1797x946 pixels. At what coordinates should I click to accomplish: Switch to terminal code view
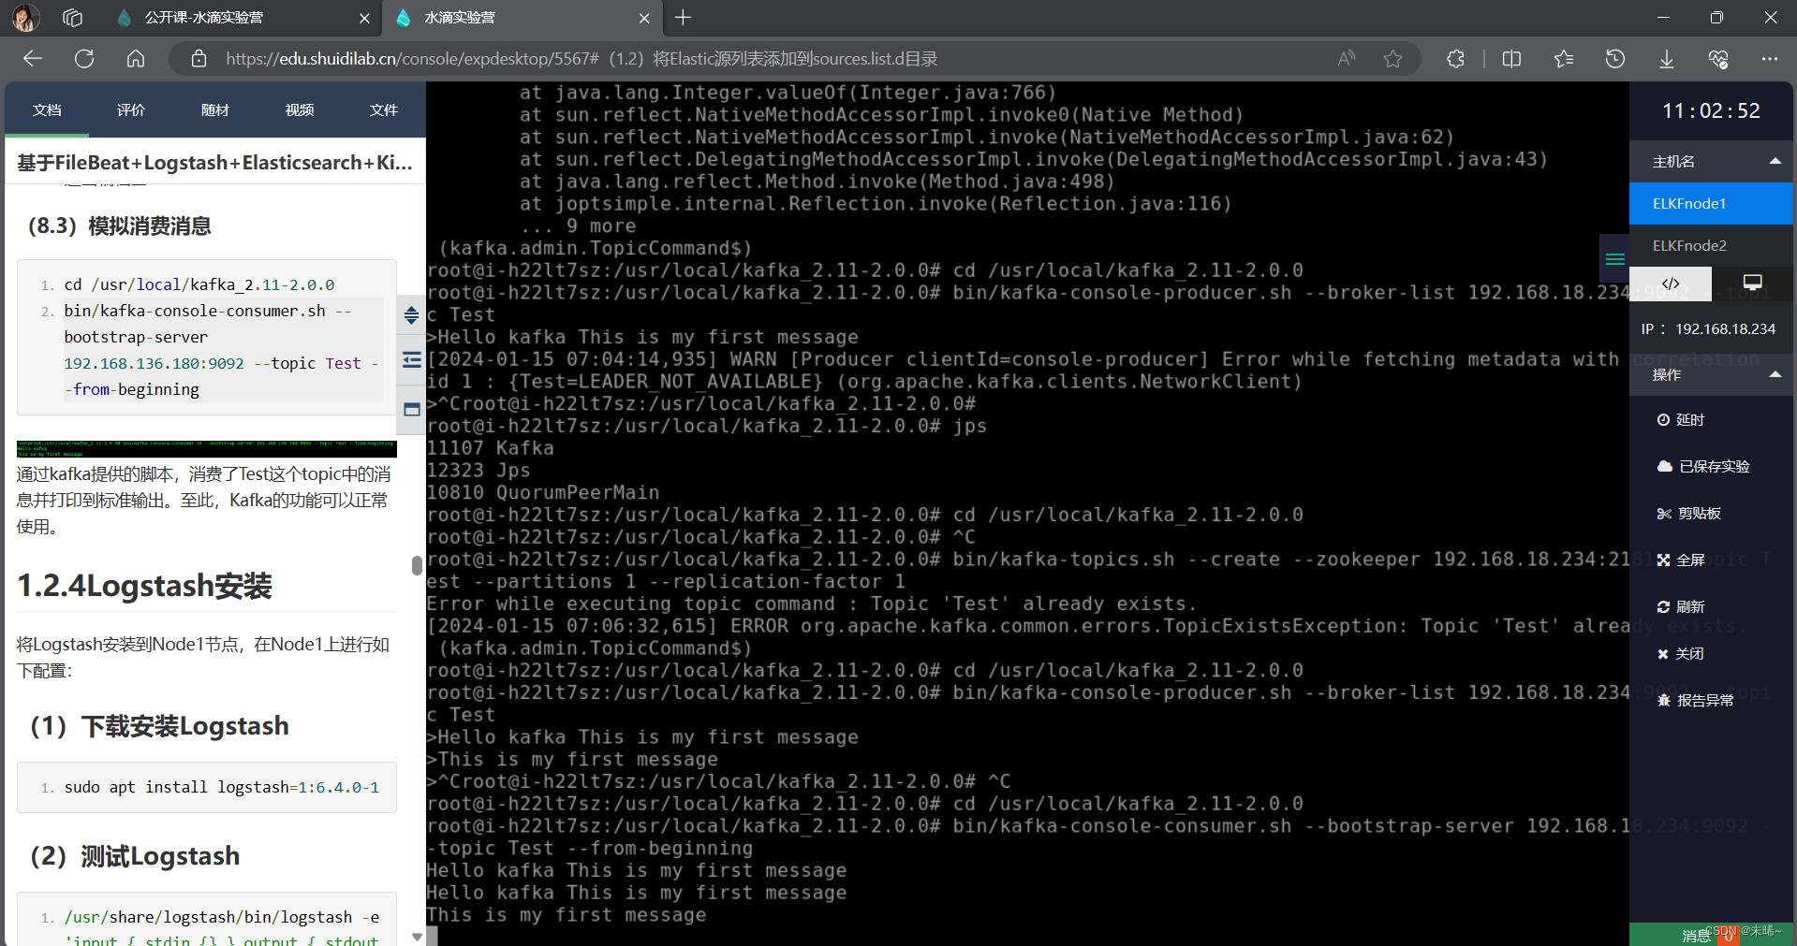1671,284
